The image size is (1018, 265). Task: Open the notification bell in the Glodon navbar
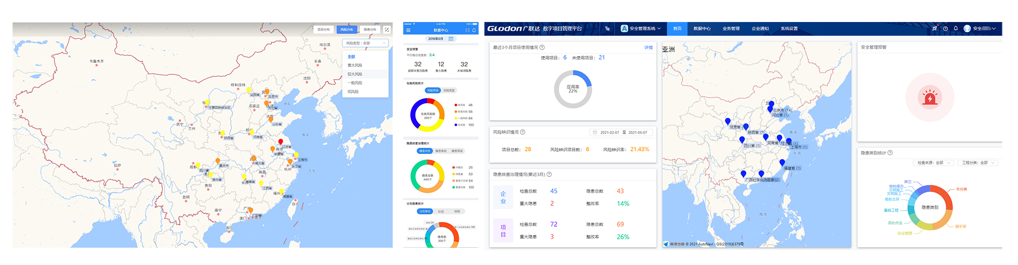pos(956,29)
